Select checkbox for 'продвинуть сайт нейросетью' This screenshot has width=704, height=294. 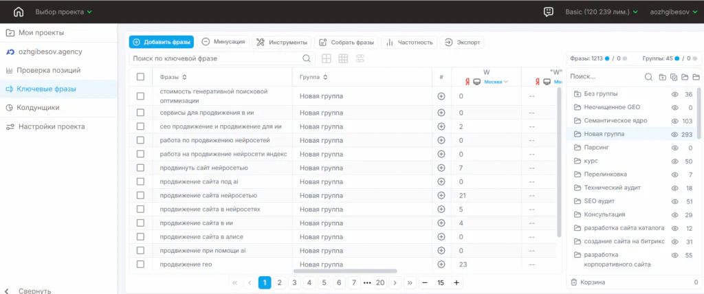[x=140, y=168]
